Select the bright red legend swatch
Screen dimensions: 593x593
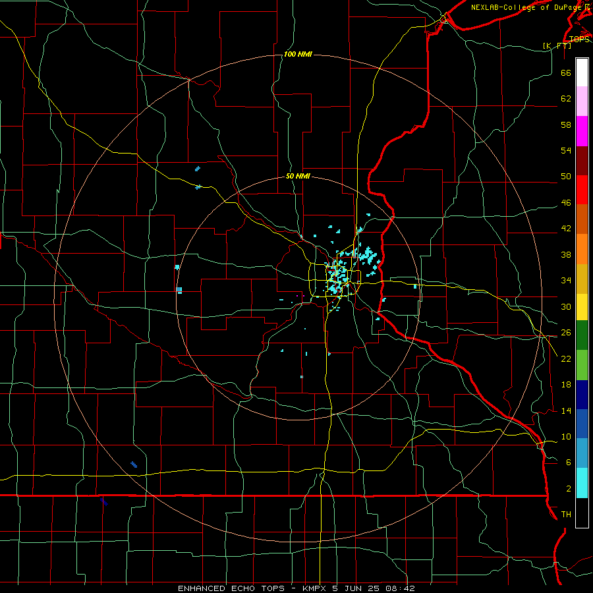[x=582, y=190]
